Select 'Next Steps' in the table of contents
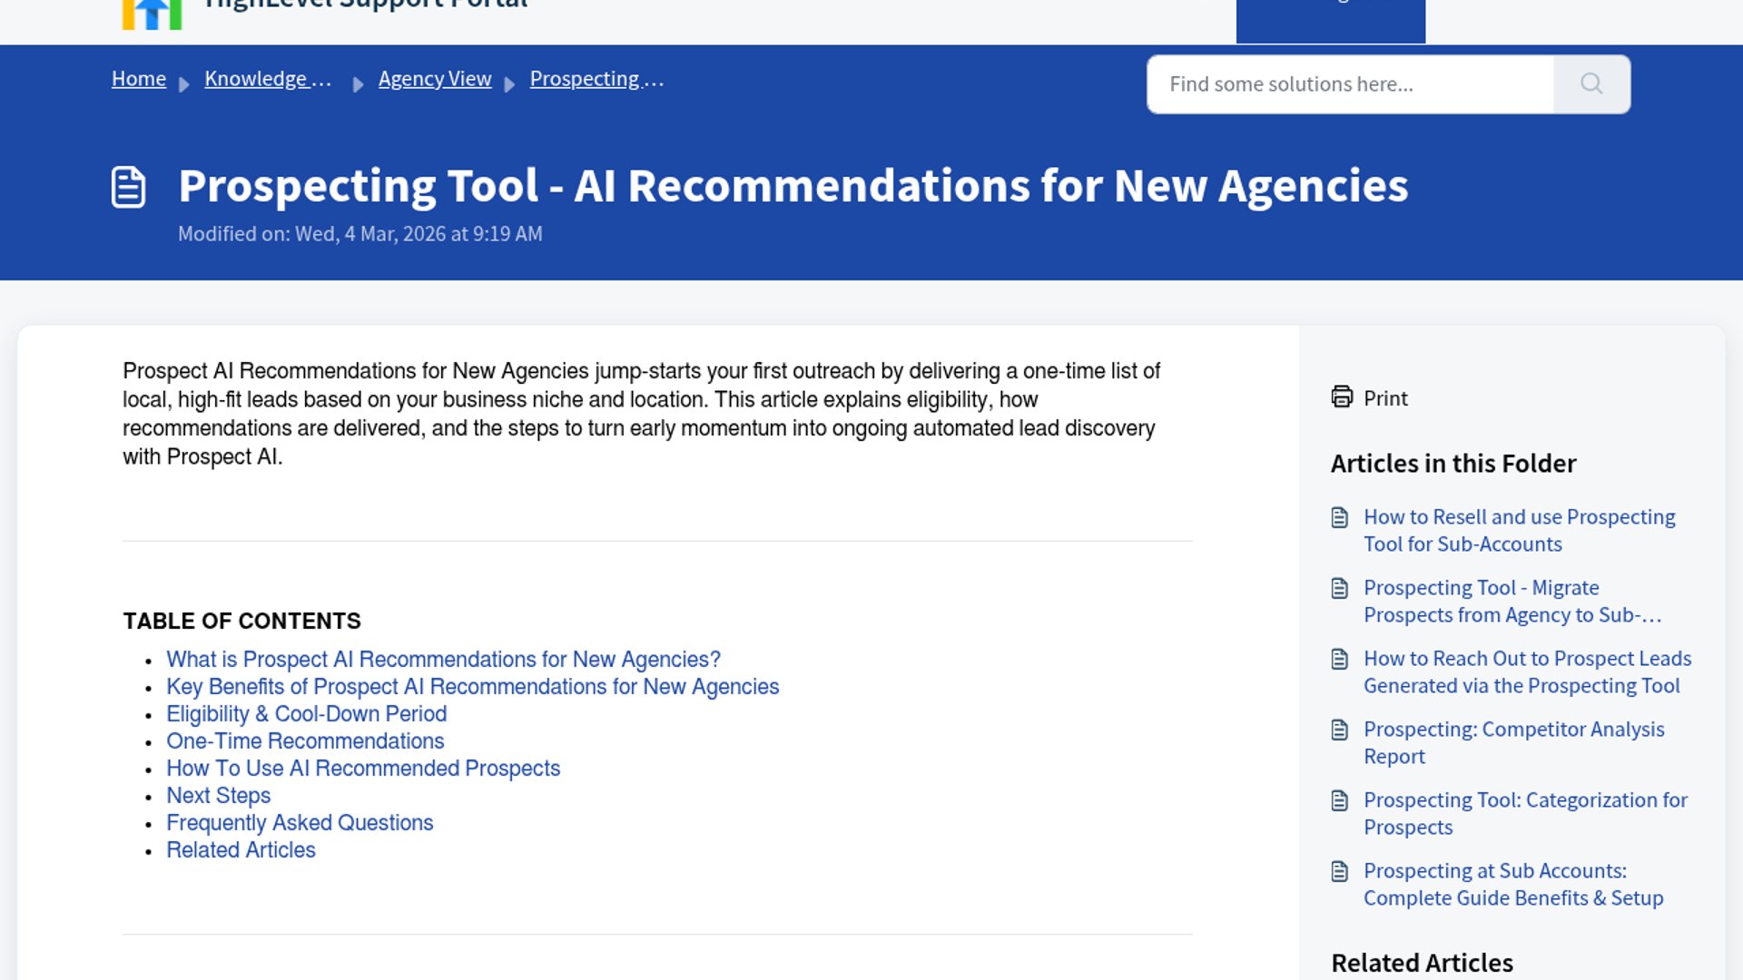The image size is (1743, 980). [x=218, y=796]
